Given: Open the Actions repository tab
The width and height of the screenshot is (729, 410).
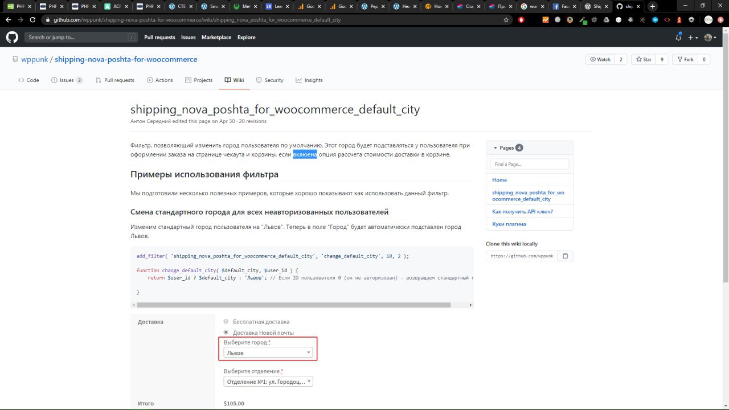Looking at the screenshot, I should [x=159, y=80].
